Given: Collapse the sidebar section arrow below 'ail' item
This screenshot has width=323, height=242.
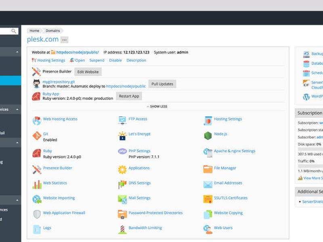Looking at the screenshot, I should [x=17, y=143].
